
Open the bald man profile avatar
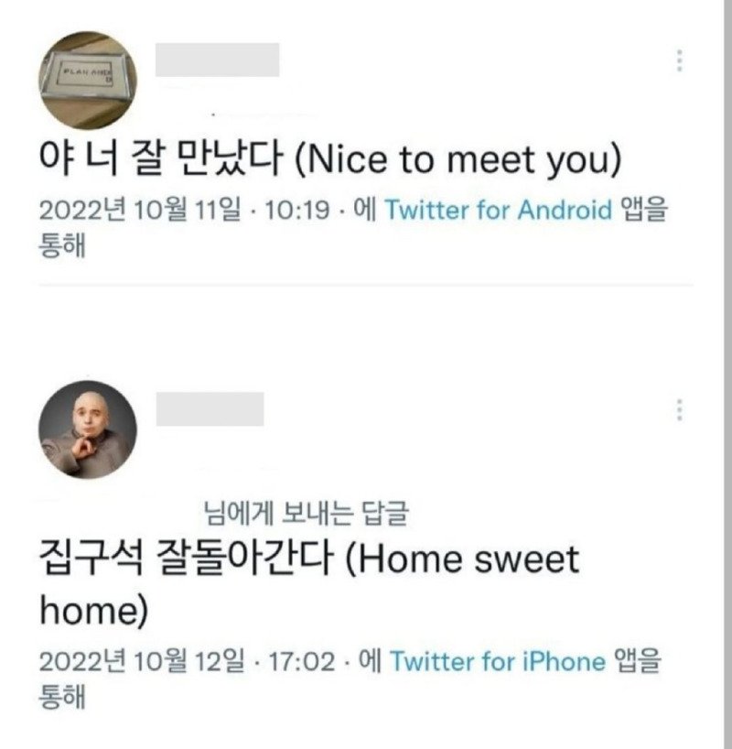tap(88, 429)
